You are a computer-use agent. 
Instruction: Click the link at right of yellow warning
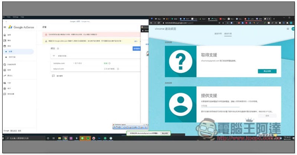click(136, 41)
